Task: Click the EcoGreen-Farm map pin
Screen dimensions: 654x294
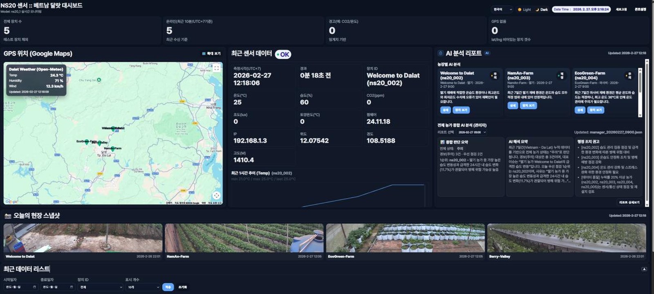Action: point(87,142)
